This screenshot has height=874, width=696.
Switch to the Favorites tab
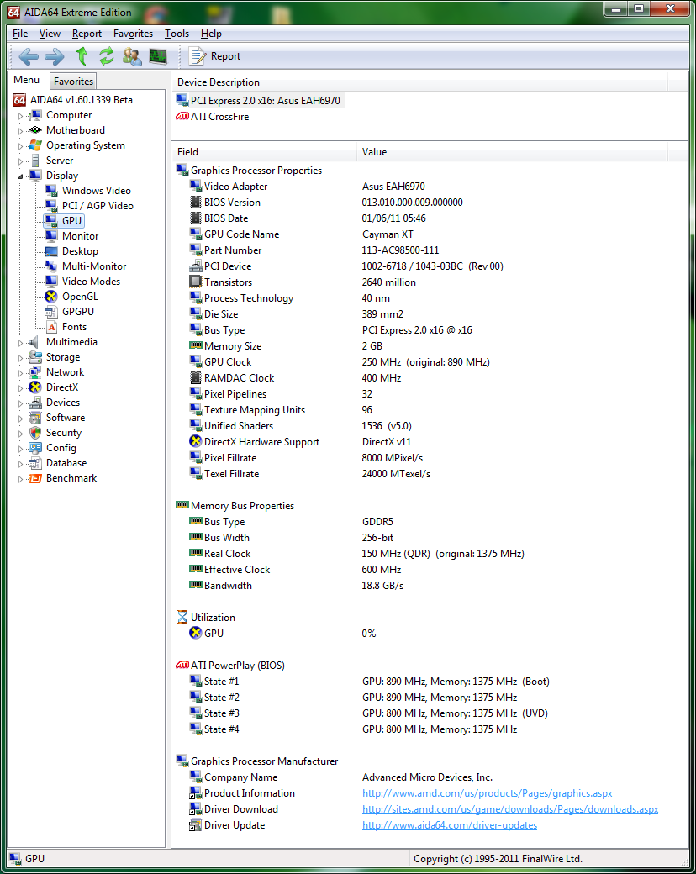coord(74,82)
